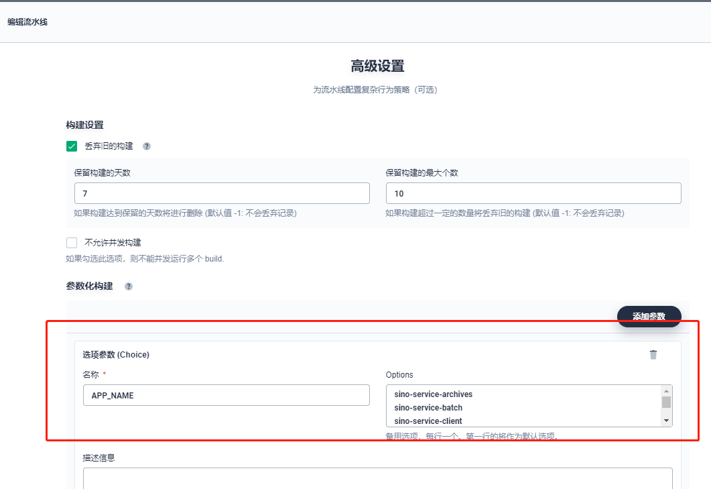Focus the 保留构建的天数 input
Image resolution: width=711 pixels, height=489 pixels.
222,193
